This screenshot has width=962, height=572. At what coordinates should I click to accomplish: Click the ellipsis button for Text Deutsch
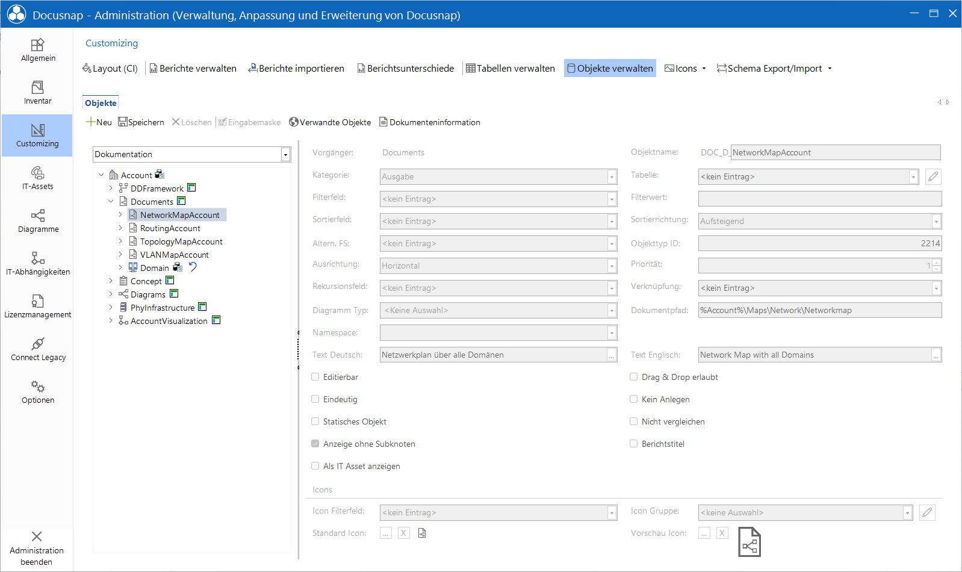pos(612,355)
